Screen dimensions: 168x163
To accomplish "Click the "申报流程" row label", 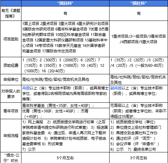I will tap(11, 136).
